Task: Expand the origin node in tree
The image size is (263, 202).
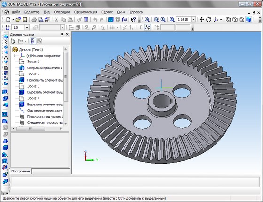Action: click(x=15, y=56)
